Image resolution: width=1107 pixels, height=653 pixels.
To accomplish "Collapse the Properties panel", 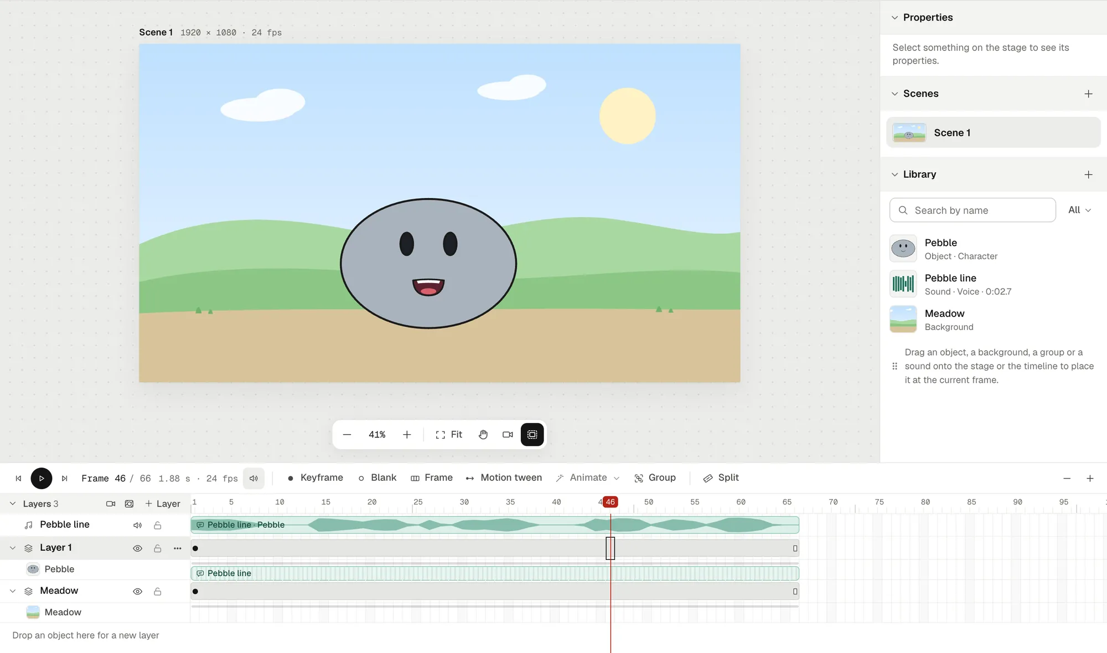I will (x=894, y=18).
